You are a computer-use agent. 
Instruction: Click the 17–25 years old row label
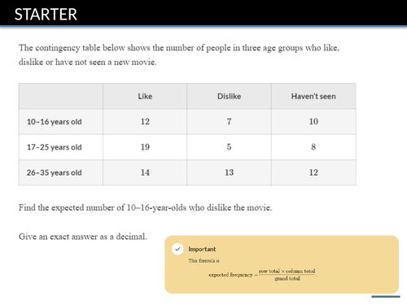[x=55, y=147]
